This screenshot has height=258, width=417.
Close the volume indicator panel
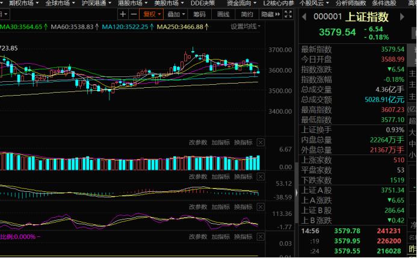click(x=261, y=143)
